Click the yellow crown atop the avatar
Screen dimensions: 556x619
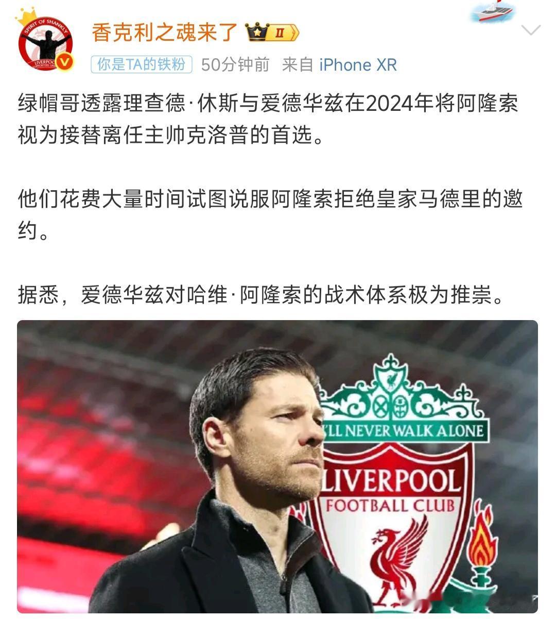[26, 17]
